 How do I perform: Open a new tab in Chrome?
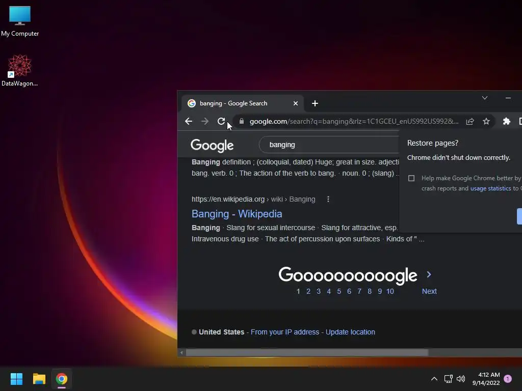tap(315, 103)
